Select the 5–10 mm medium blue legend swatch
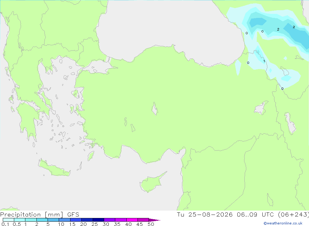The image size is (309, 226). pos(53,220)
